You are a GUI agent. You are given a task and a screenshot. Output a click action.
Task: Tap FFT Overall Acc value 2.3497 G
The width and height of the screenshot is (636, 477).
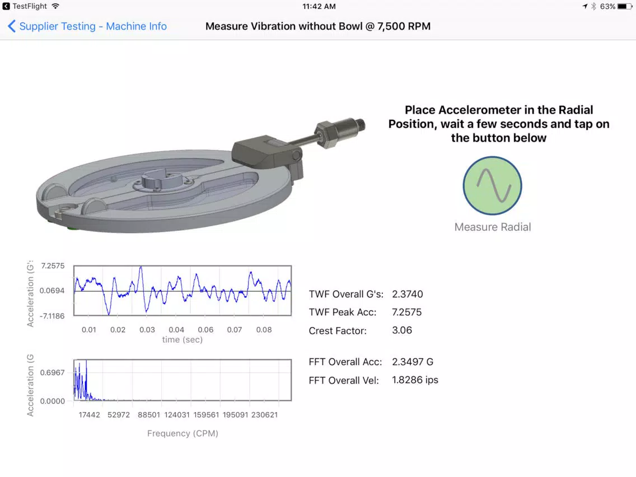tap(413, 362)
